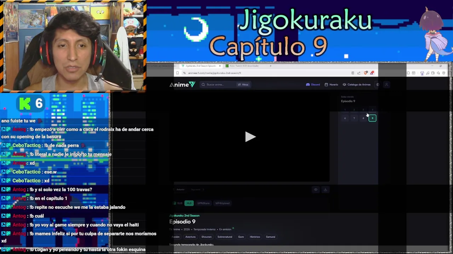
Task: Click the 'En emisión' status text
Action: 225,230
